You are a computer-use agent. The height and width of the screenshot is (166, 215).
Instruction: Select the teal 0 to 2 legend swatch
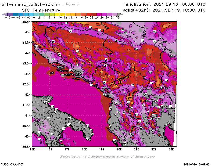[36, 14]
